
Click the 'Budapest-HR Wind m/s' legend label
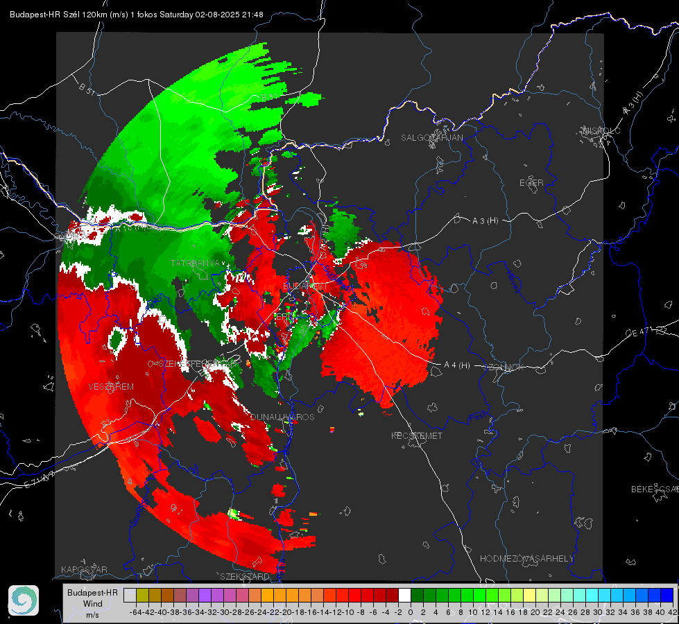click(x=92, y=604)
